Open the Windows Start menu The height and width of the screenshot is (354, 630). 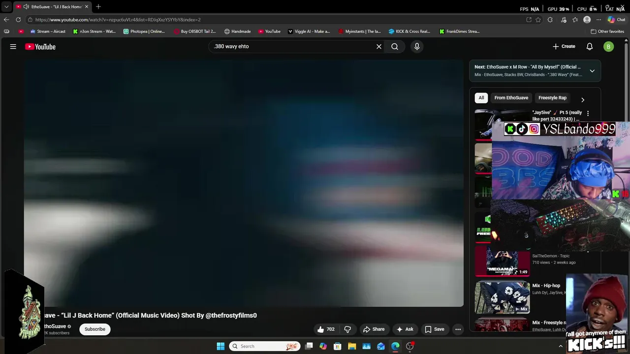tap(220, 346)
